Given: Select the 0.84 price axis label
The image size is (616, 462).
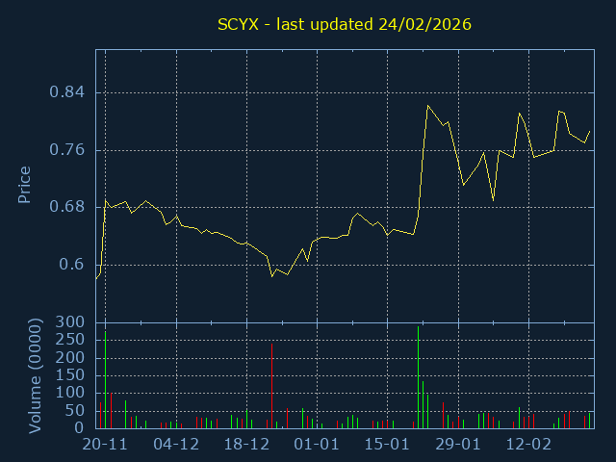Looking at the screenshot, I should pos(66,92).
